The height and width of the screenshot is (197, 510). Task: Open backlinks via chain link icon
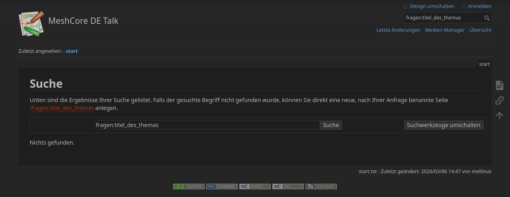(x=499, y=100)
